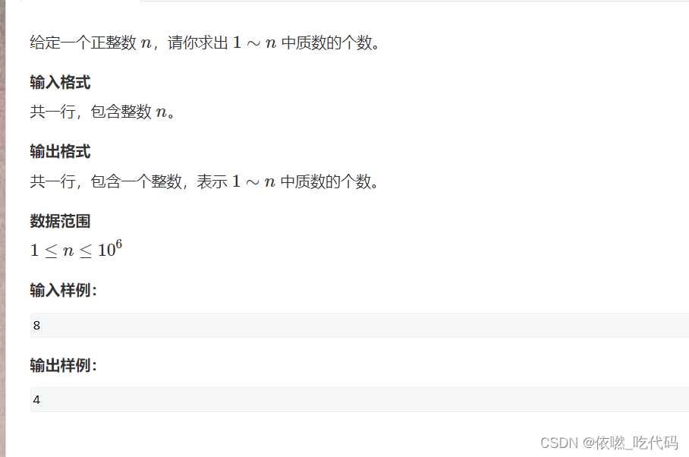Click the input sample box containing 8
Screen dimensions: 689x457
(360, 325)
